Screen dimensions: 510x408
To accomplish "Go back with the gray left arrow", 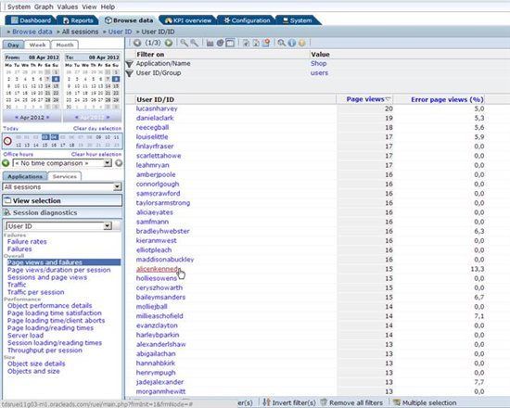I will click(137, 43).
